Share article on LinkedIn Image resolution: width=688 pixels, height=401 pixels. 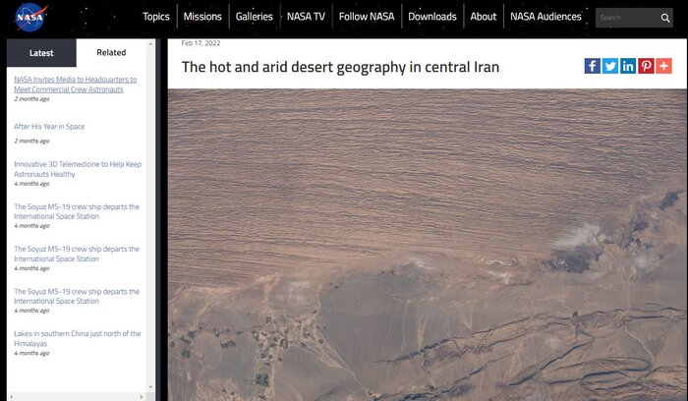coord(628,66)
